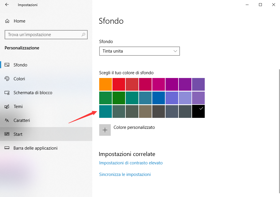Pick the emerald teal swatch in the second row
Viewport: 280px width, 197px height.
coord(132,98)
